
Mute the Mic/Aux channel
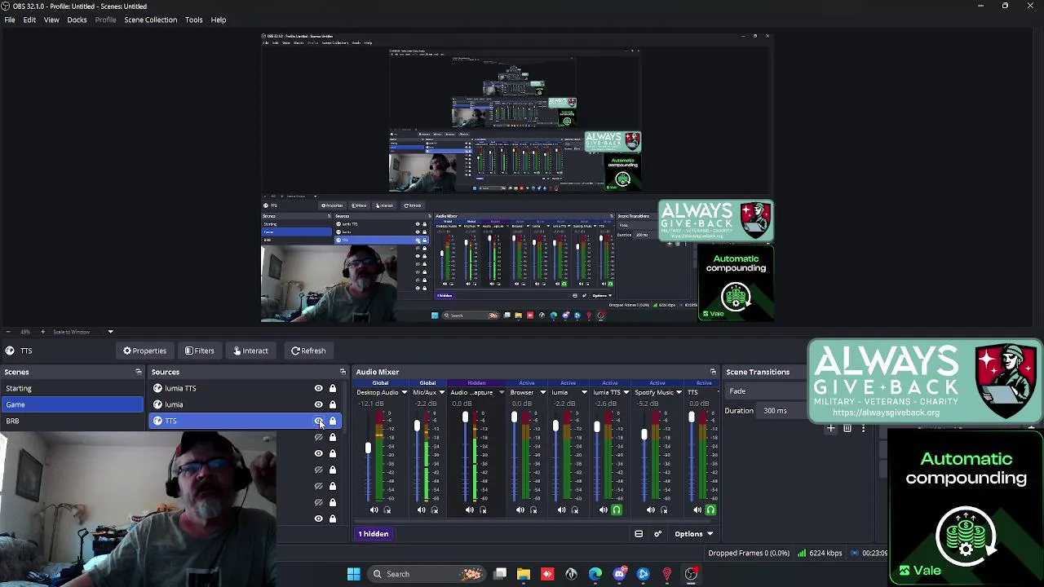[421, 510]
